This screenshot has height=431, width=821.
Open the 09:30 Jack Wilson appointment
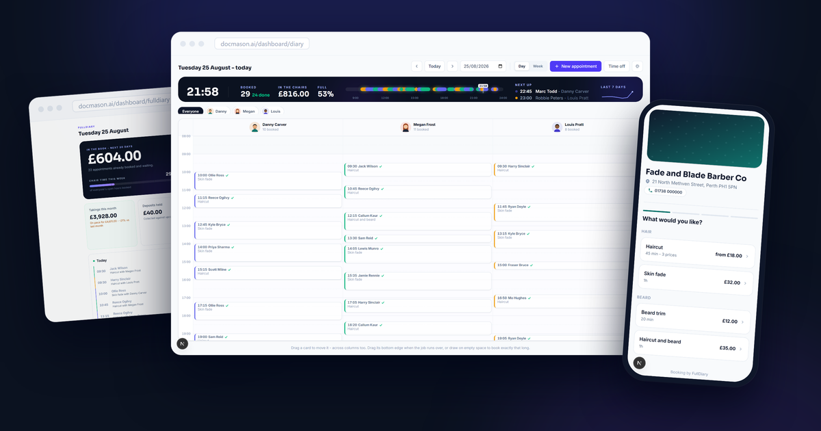[417, 170]
